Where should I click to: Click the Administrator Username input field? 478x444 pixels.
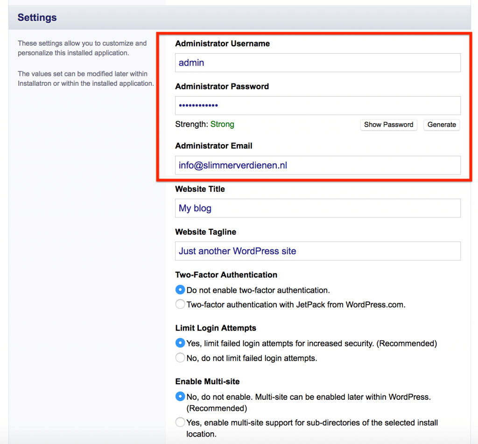317,62
